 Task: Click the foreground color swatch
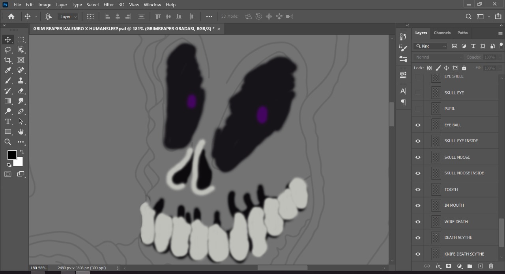(12, 155)
